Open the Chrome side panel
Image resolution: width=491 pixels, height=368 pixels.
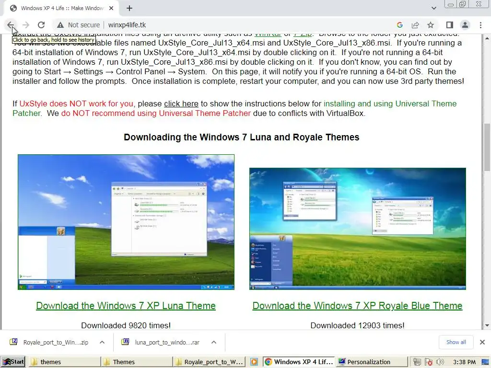(450, 25)
